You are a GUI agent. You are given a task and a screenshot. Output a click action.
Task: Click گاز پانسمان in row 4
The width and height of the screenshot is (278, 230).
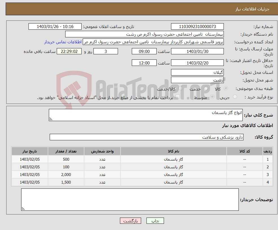[173, 182]
